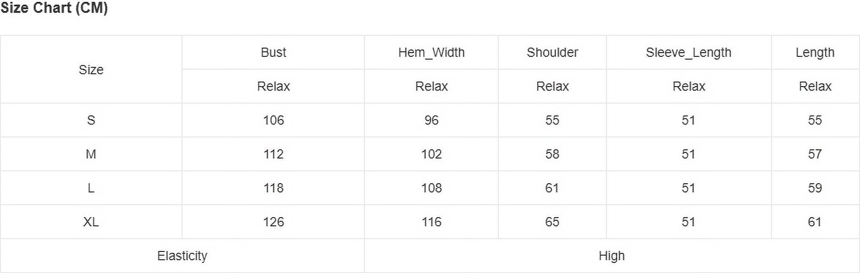
Task: Click bust value 106 for size S
Action: coord(273,120)
